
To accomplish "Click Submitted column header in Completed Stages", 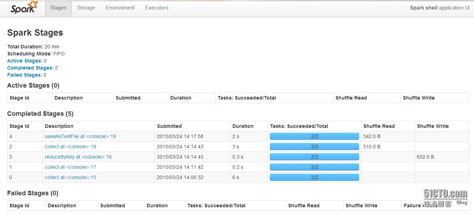I will [x=169, y=126].
